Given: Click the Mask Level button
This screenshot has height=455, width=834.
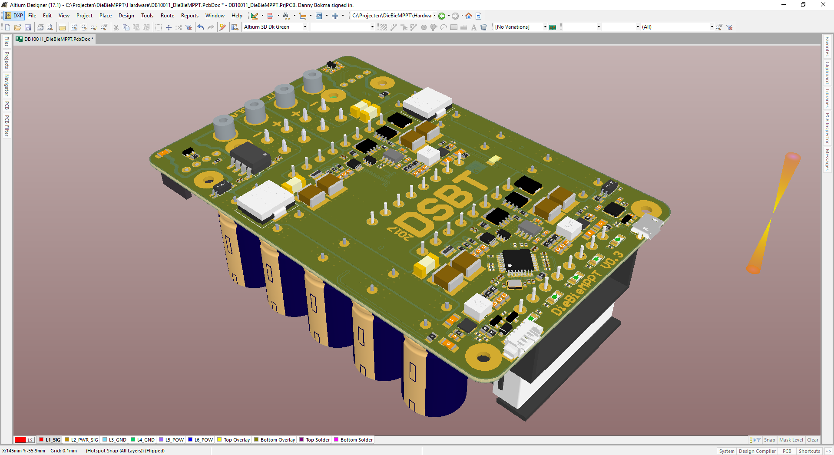Looking at the screenshot, I should pyautogui.click(x=791, y=440).
